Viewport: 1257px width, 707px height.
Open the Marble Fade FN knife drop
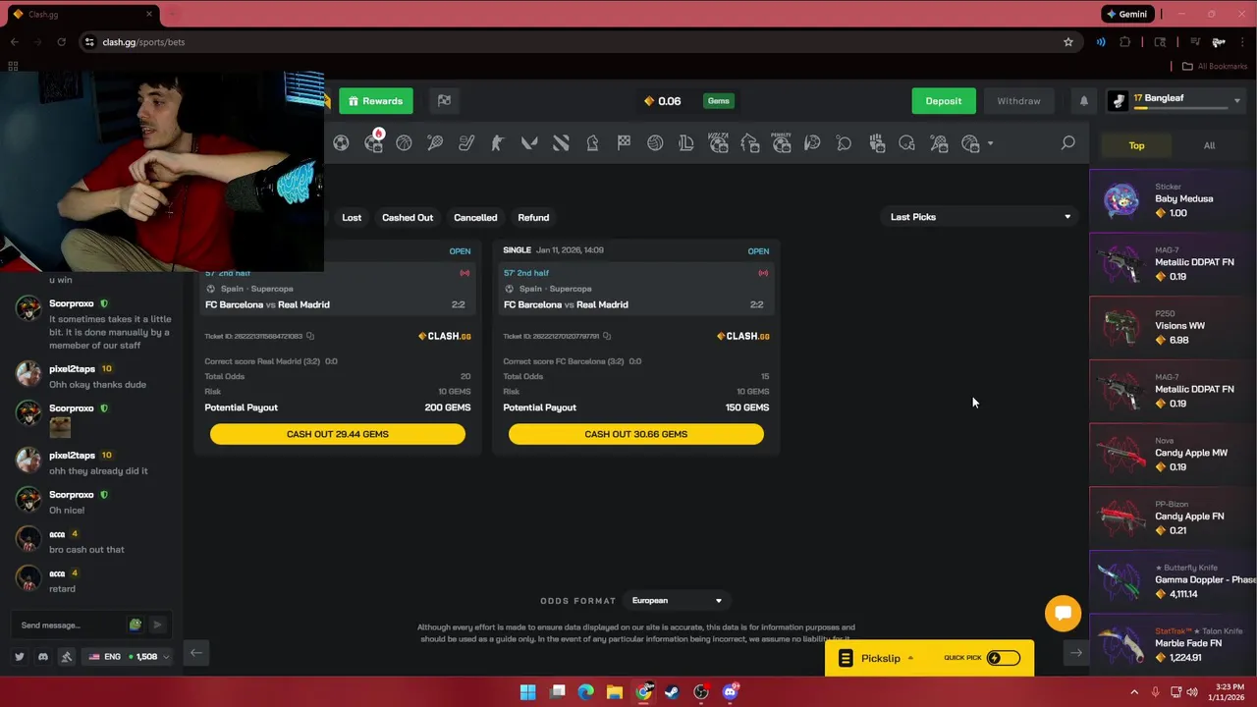pyautogui.click(x=1174, y=644)
